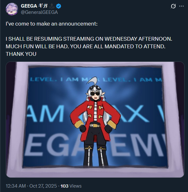Visit the @GeneralGEEGA handle link
This screenshot has width=188, height=192.
click(39, 12)
